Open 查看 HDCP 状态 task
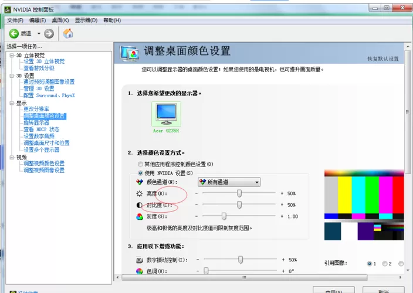This screenshot has width=413, height=293. click(41, 130)
